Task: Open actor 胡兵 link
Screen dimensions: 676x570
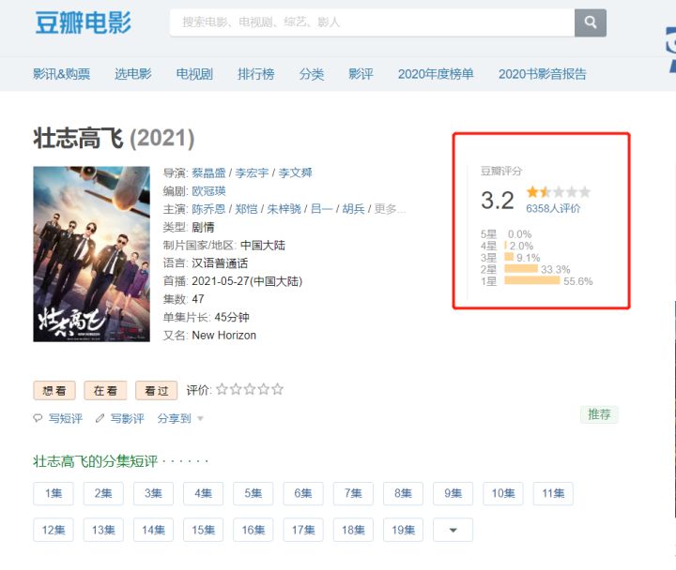Action: [x=354, y=209]
